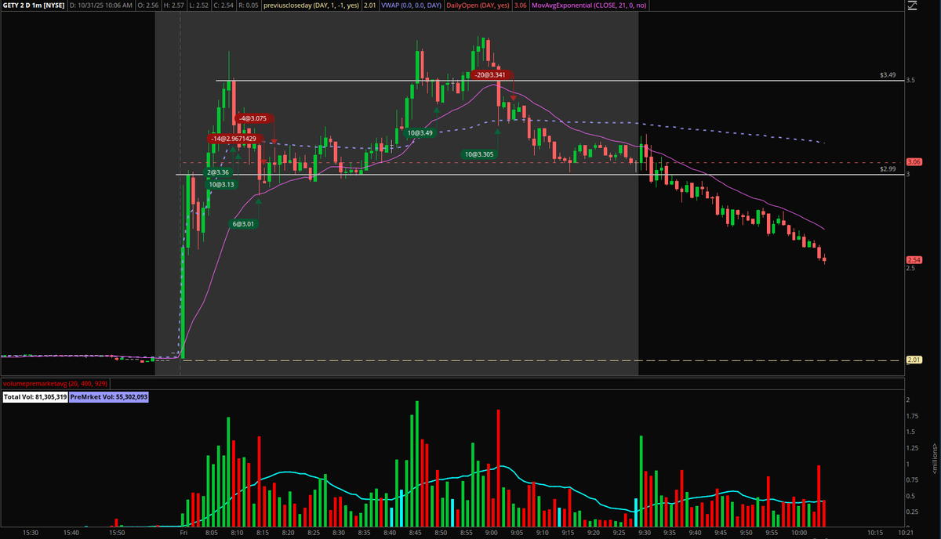
Task: Select the green buy arrow below the 6@3.01 bubble
Action: pyautogui.click(x=259, y=201)
